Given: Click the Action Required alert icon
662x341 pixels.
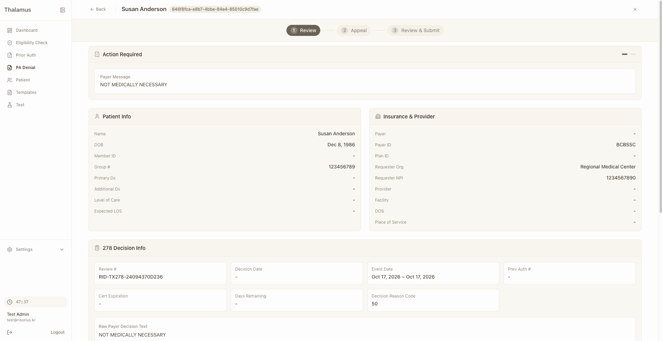Looking at the screenshot, I should [x=97, y=54].
